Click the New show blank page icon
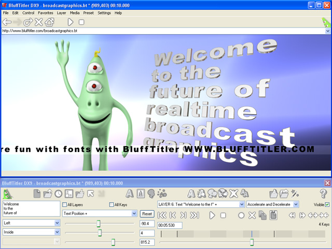This screenshot has height=249, width=332. tap(37, 193)
